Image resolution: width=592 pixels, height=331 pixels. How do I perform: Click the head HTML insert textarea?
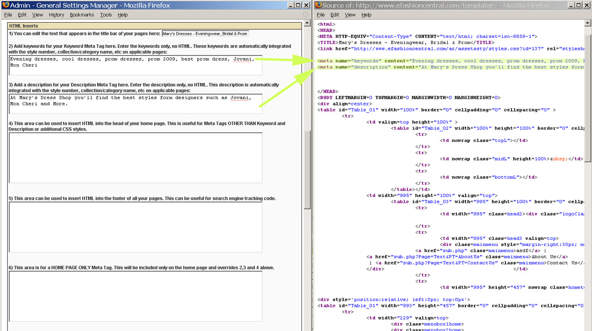[x=136, y=158]
